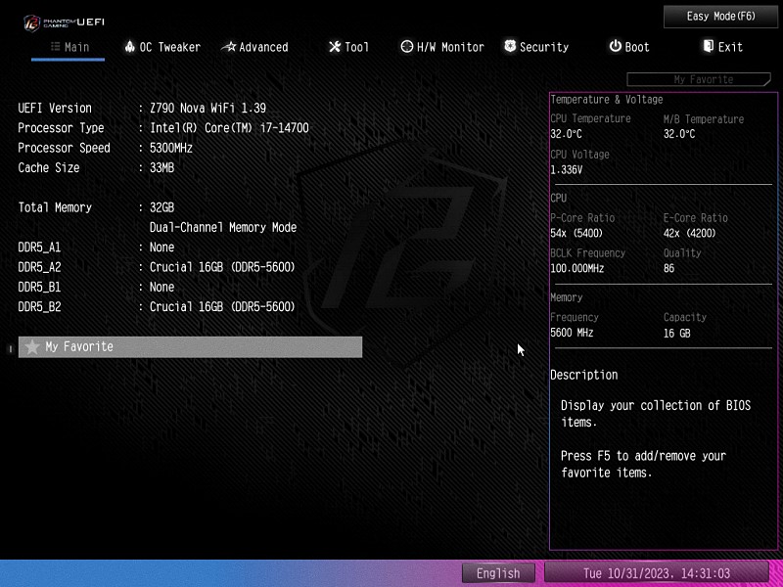Click the Processor Type i7-14700 value
783x587 pixels.
pos(229,128)
